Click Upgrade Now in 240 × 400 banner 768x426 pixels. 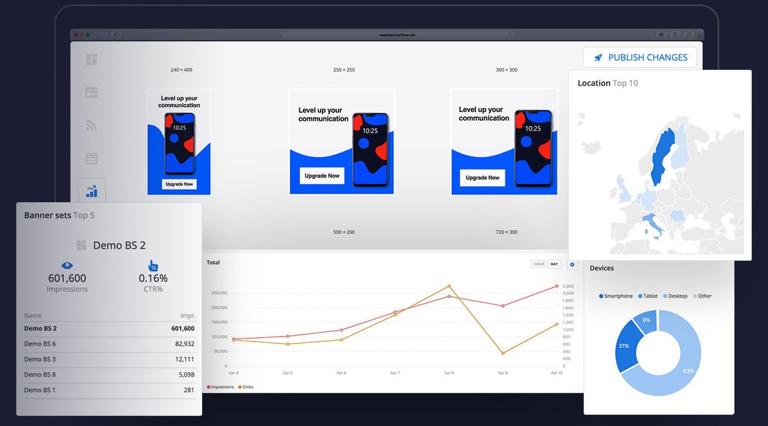tap(179, 184)
